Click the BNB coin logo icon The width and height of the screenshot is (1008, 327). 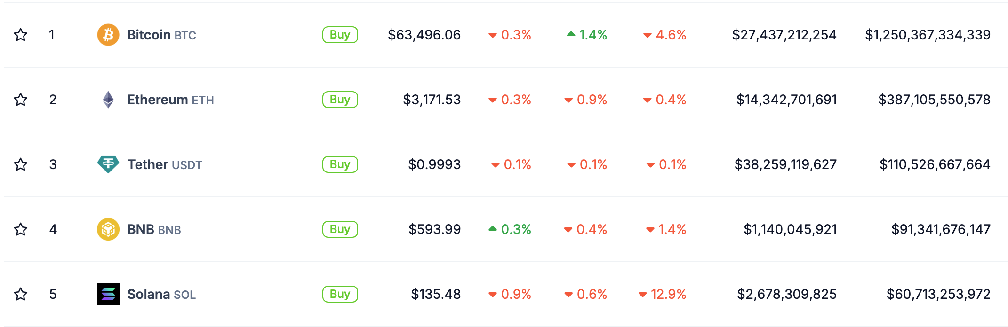click(108, 229)
